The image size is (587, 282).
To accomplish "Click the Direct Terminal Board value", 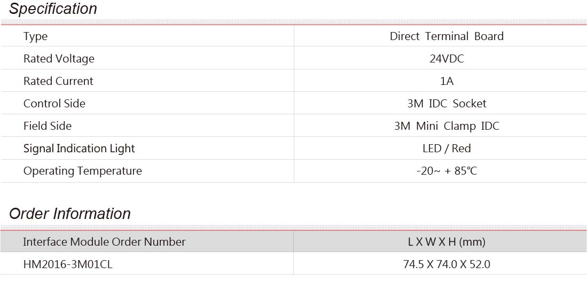I will [447, 36].
